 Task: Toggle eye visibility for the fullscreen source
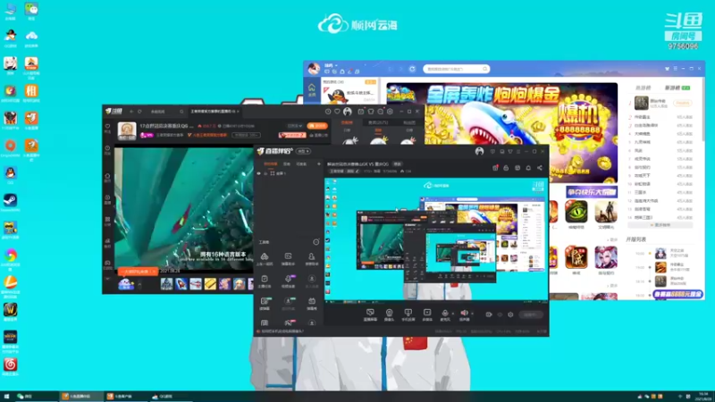point(259,173)
